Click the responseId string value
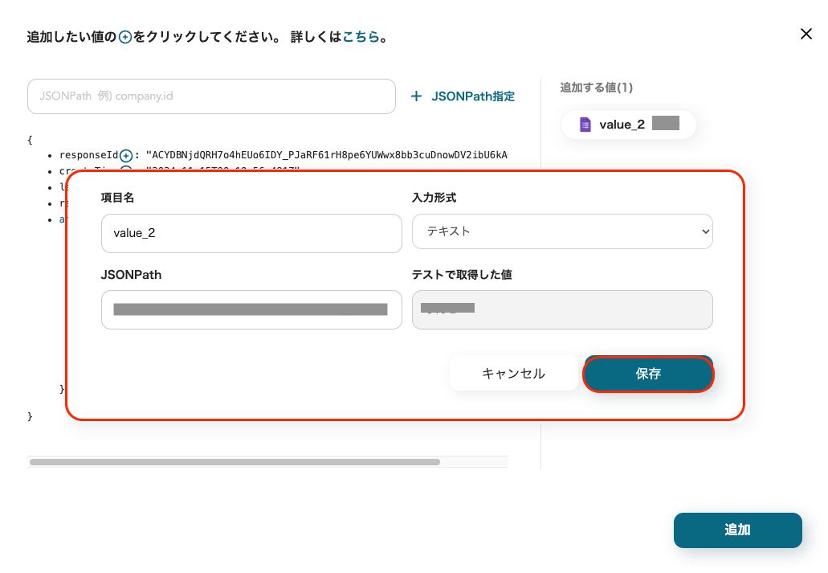The image size is (828, 573). point(326,155)
